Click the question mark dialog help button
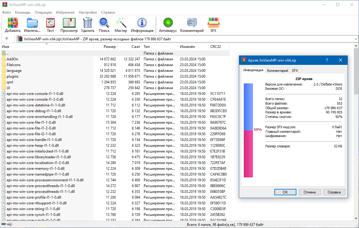This screenshot has width=359, height=228. pos(327,60)
